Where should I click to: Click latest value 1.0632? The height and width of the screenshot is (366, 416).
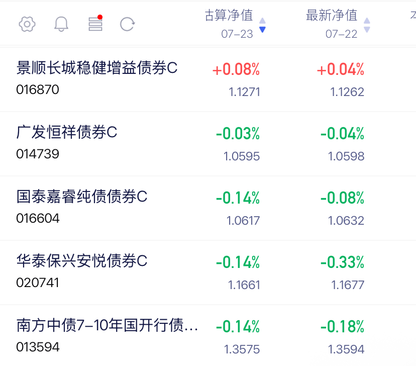[x=346, y=221]
